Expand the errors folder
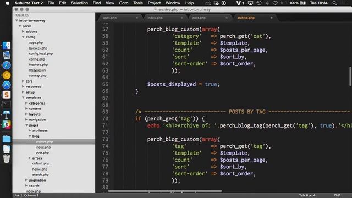 (x=30, y=158)
